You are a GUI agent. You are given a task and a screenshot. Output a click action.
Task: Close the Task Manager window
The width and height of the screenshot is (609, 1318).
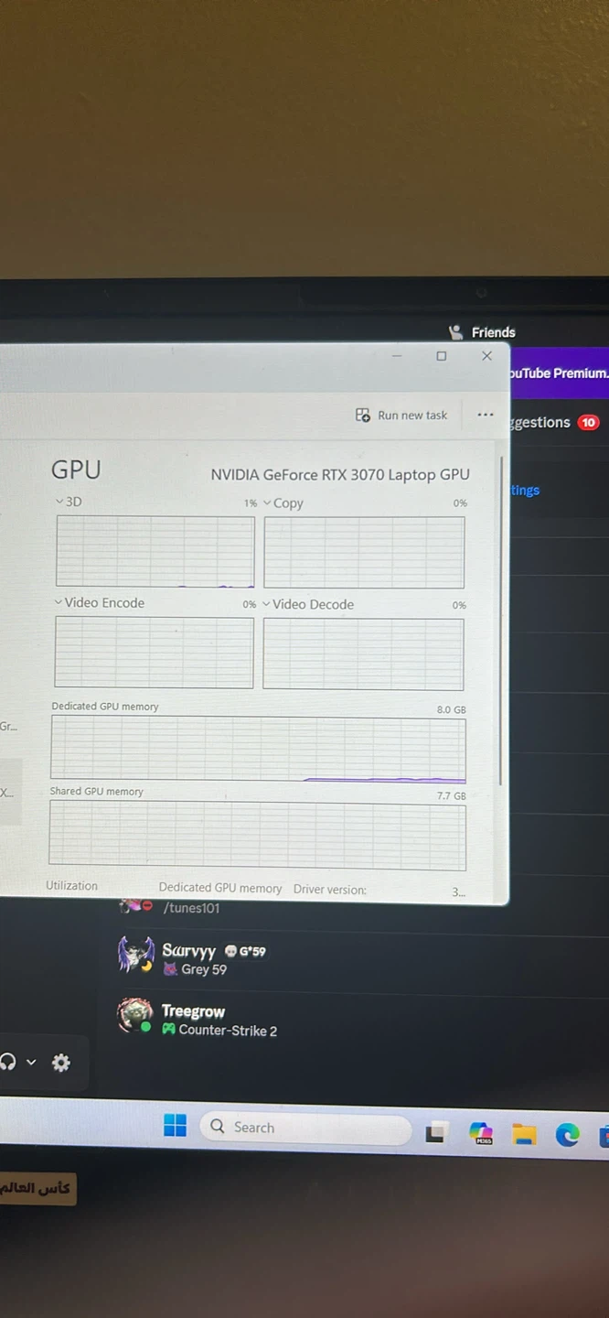pyautogui.click(x=486, y=356)
